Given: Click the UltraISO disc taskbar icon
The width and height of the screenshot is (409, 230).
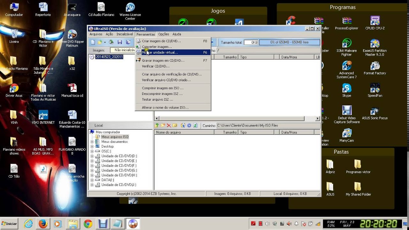Looking at the screenshot, I should click(133, 224).
